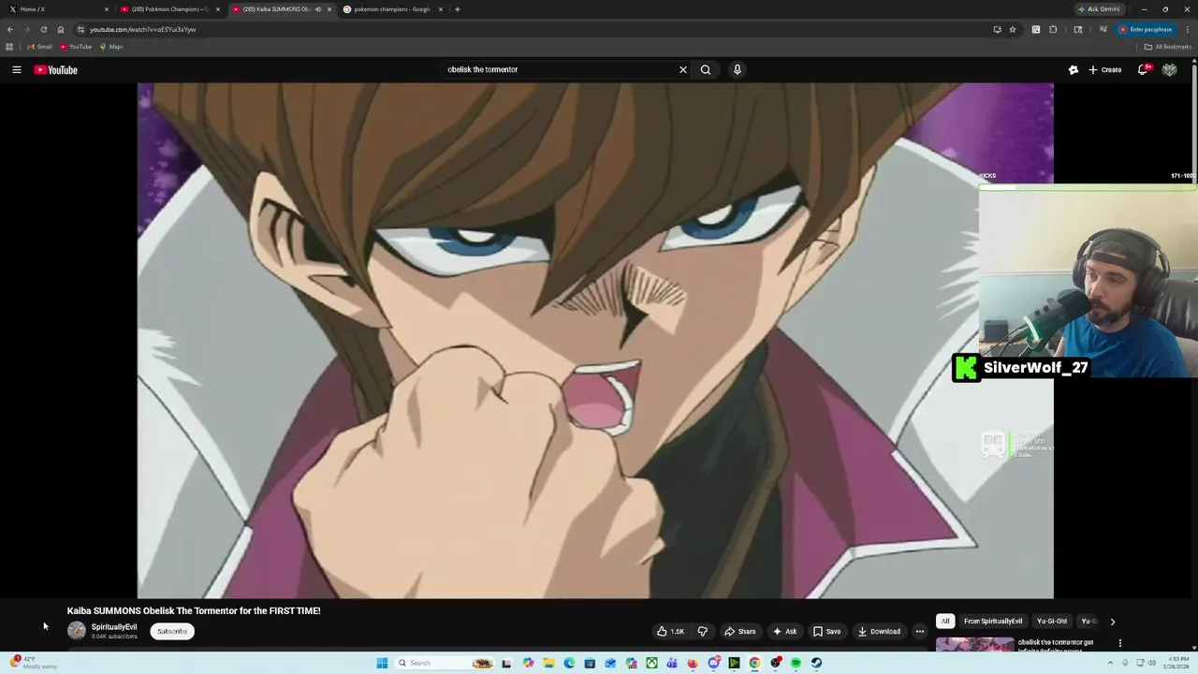Open options for suggested obelisk video
1198x674 pixels.
[1119, 643]
